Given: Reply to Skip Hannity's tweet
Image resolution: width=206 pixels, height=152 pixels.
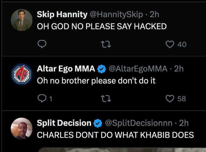Looking at the screenshot, I should click(42, 44).
